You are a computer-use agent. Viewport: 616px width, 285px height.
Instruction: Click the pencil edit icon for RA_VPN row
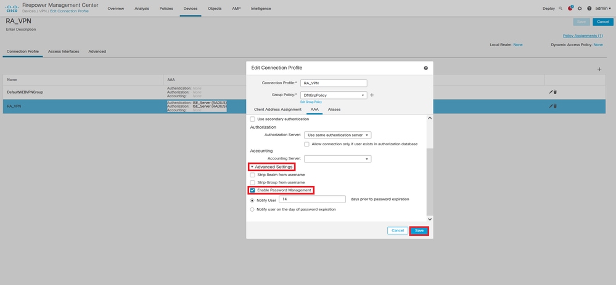[551, 106]
